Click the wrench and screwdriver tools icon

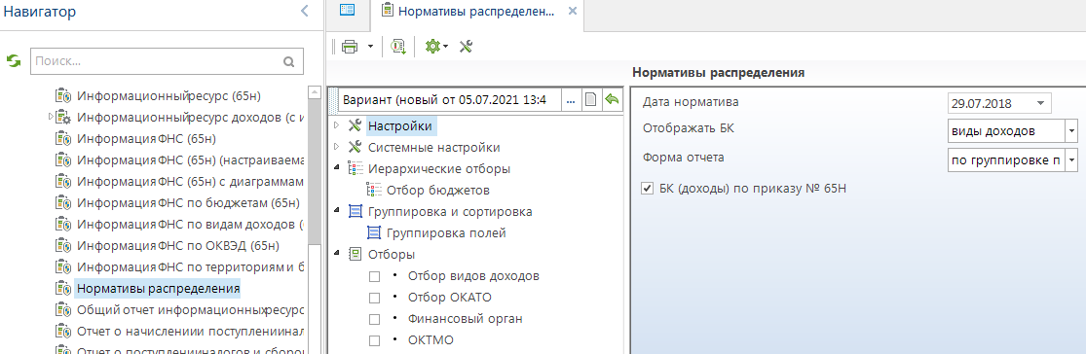pyautogui.click(x=467, y=47)
